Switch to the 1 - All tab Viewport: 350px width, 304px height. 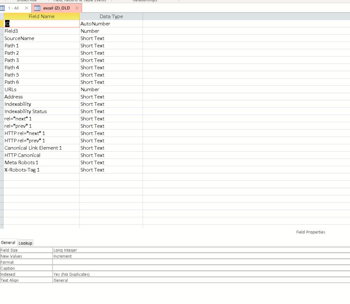tap(13, 8)
